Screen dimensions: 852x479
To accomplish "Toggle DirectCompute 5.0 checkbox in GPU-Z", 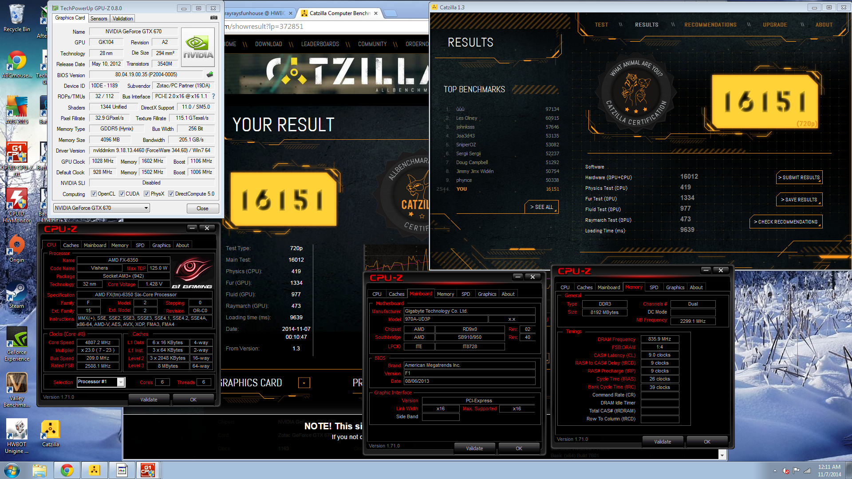I will coord(171,194).
